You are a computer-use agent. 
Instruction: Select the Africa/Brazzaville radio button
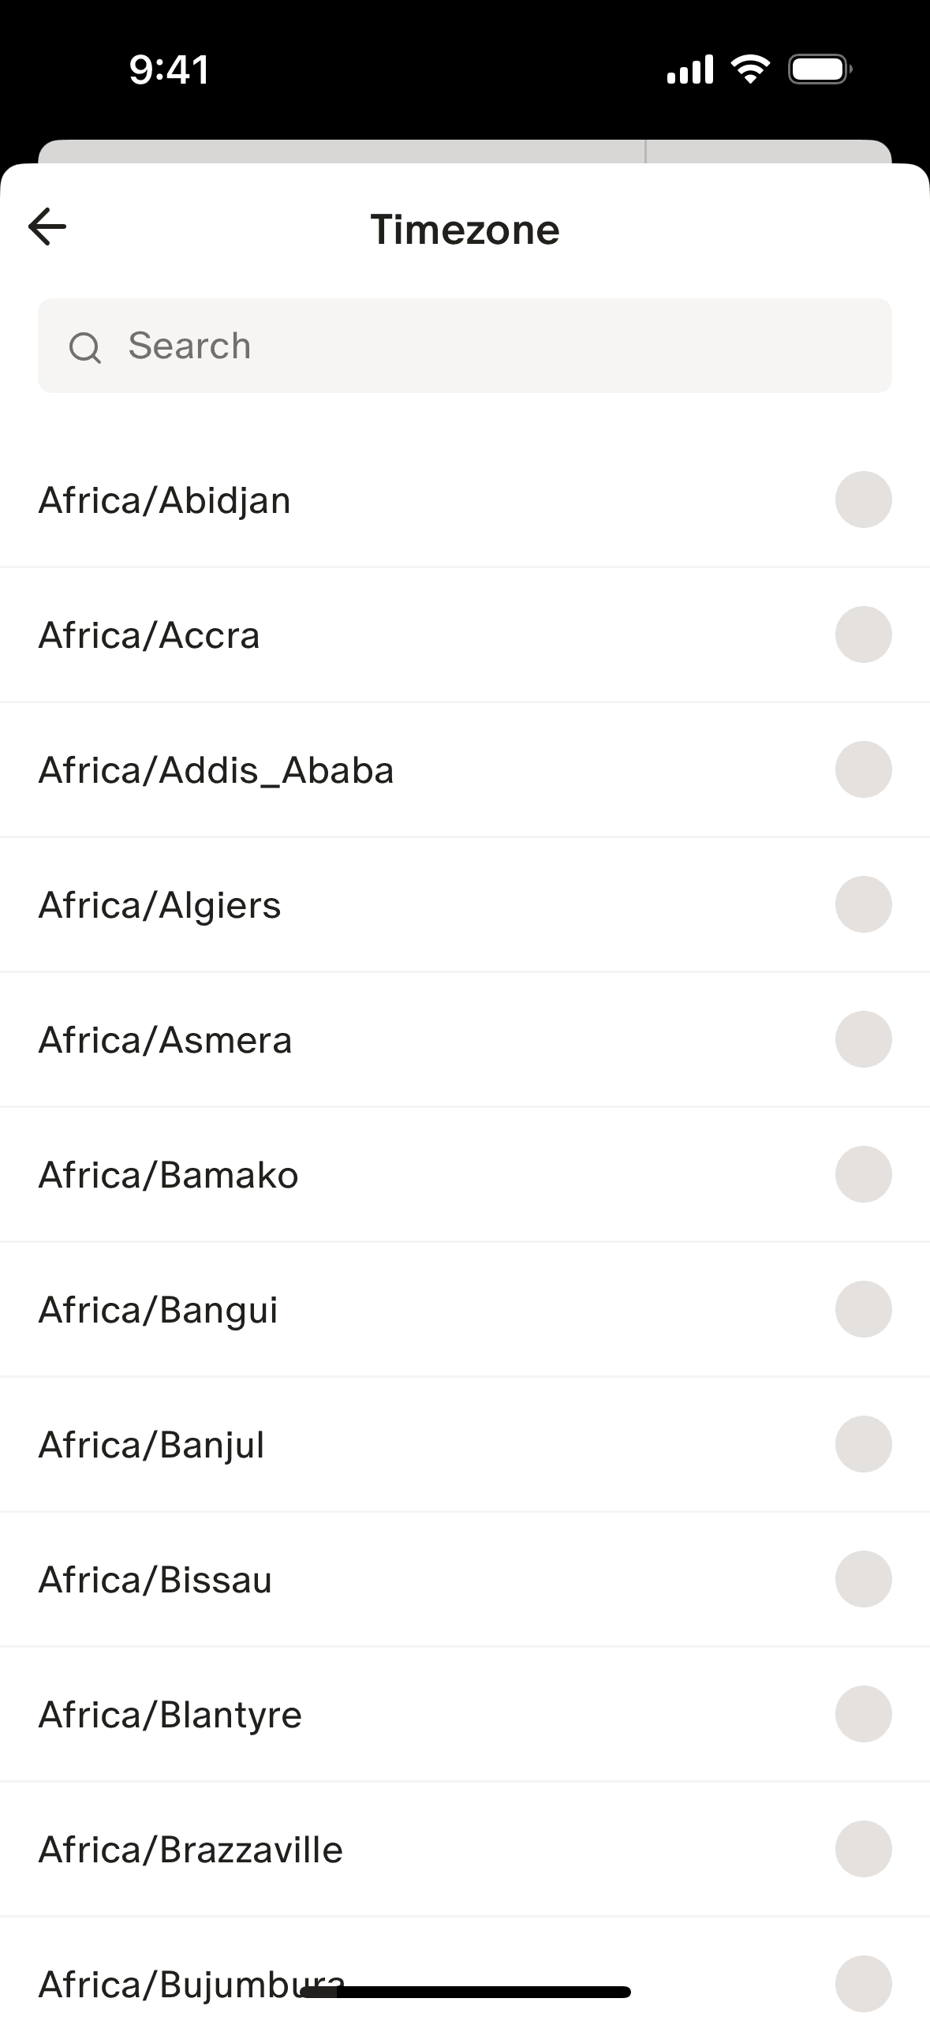pos(863,1849)
